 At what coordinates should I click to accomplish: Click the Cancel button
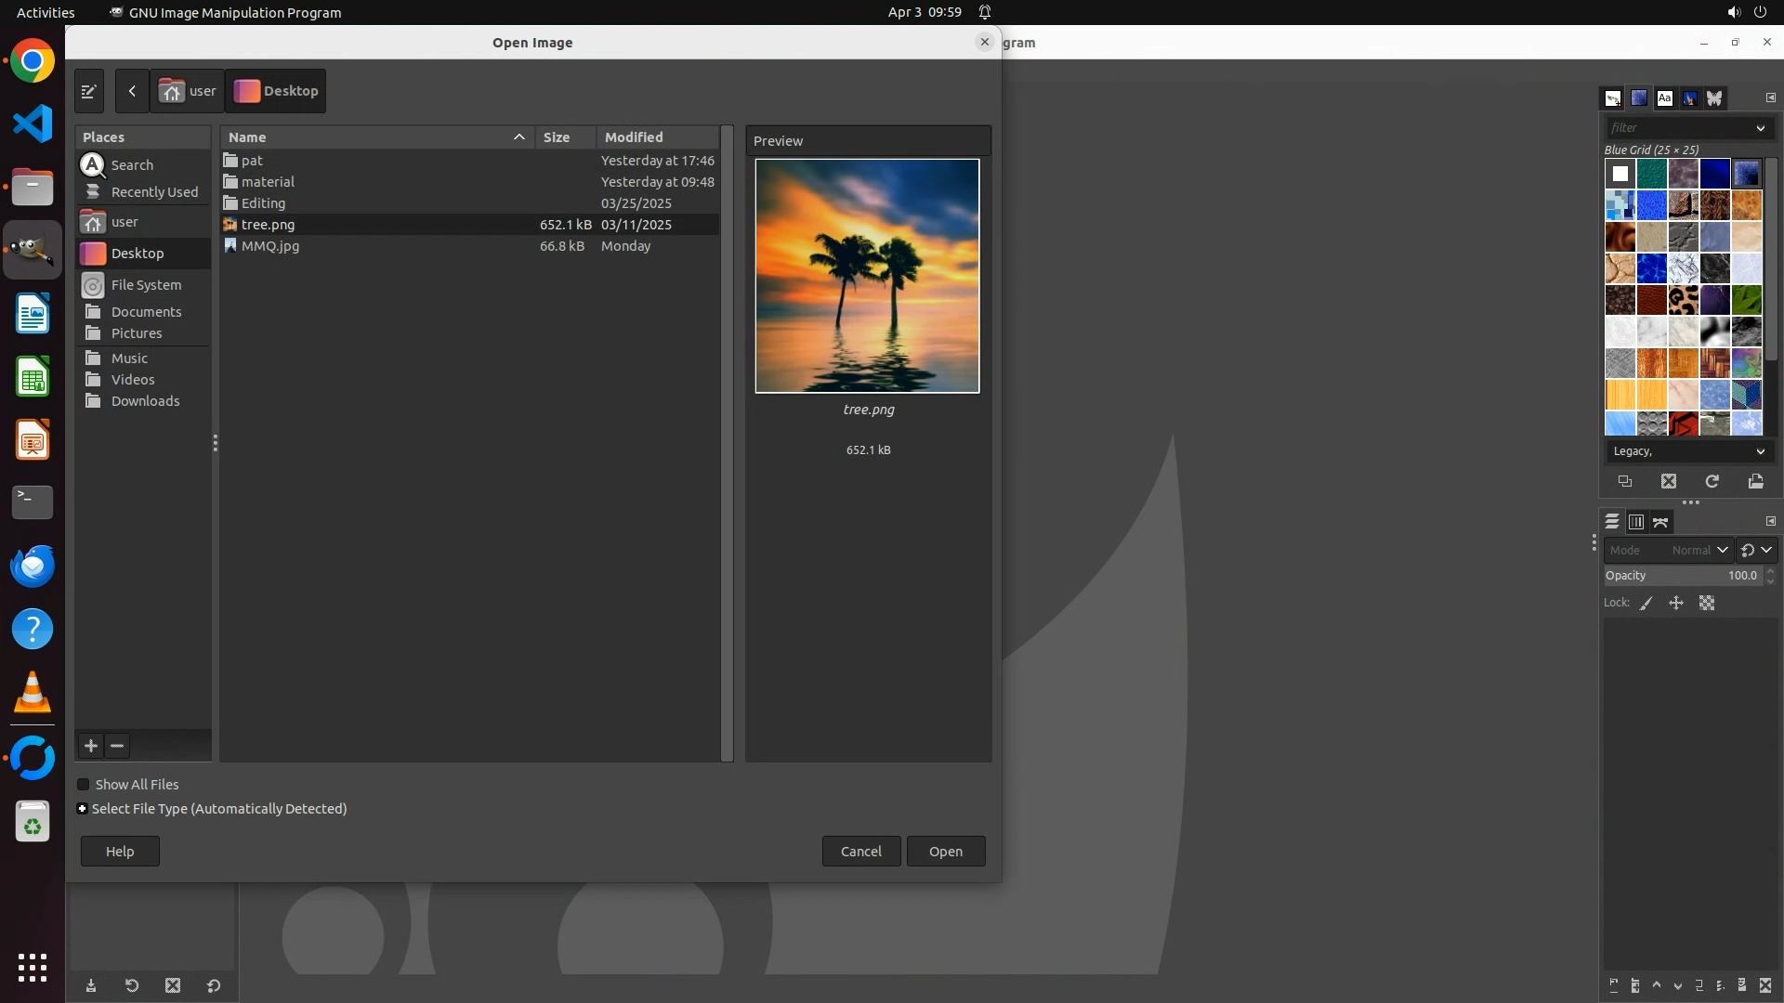pos(860,852)
